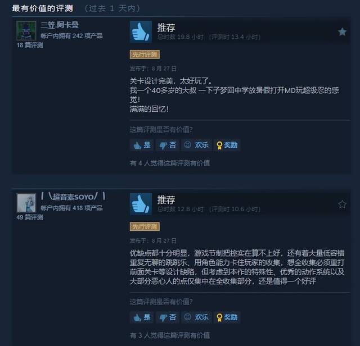The image size is (360, 346).
Task: Open the first review's 推荐 title
Action: [x=166, y=28]
